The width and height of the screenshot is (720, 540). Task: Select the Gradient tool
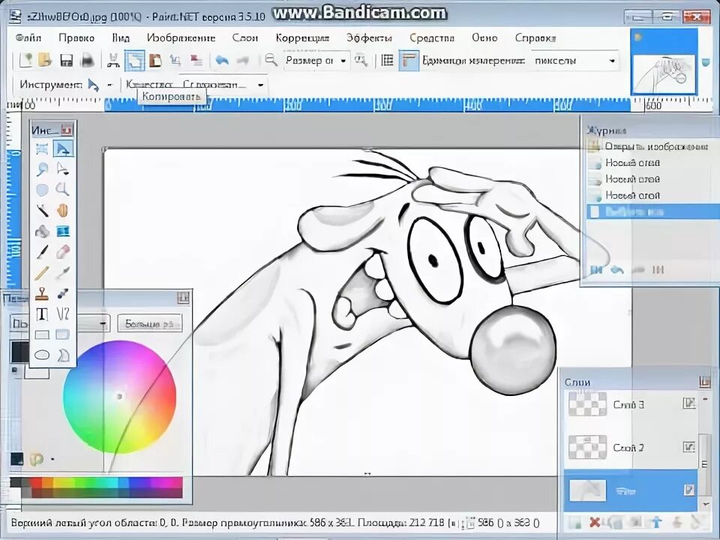tap(63, 231)
